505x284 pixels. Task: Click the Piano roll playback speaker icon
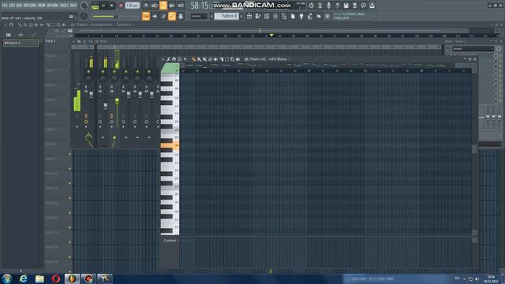[x=238, y=59]
